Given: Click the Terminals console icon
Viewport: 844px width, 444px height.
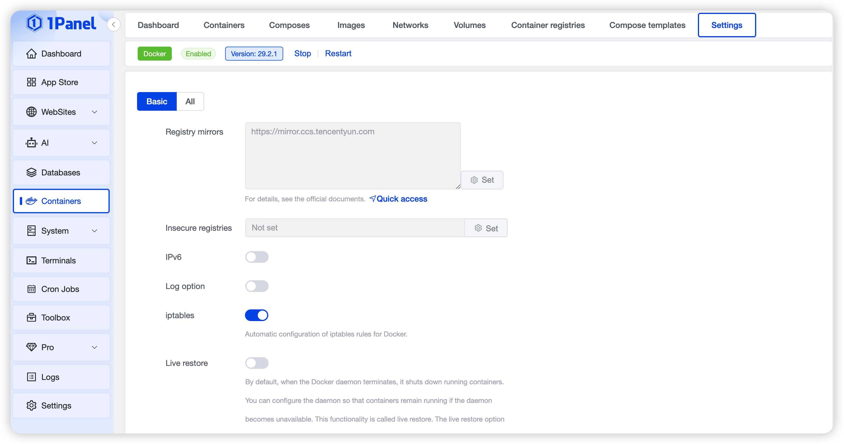Looking at the screenshot, I should click(x=31, y=260).
